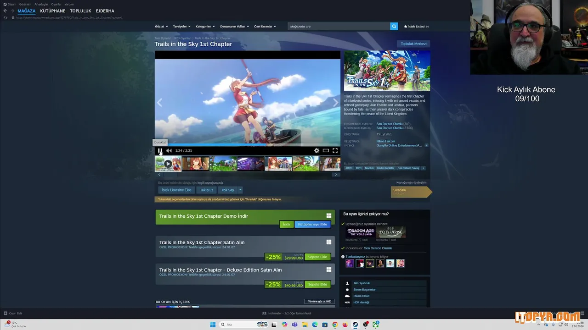Image resolution: width=588 pixels, height=330 pixels.
Task: Open the Arkadaşlar menu
Action: [41, 4]
